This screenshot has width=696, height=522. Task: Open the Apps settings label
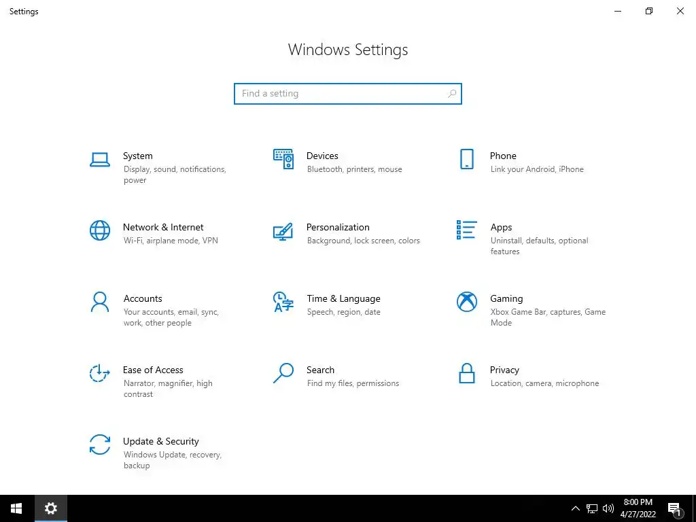pos(501,227)
